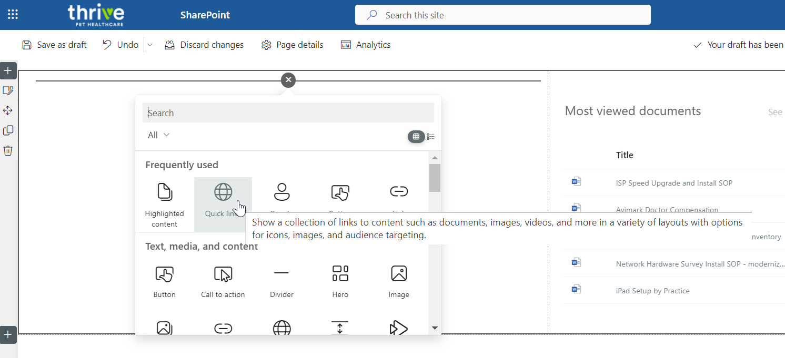Open Analytics from the command bar
Image resolution: width=785 pixels, height=358 pixels.
pyautogui.click(x=366, y=45)
